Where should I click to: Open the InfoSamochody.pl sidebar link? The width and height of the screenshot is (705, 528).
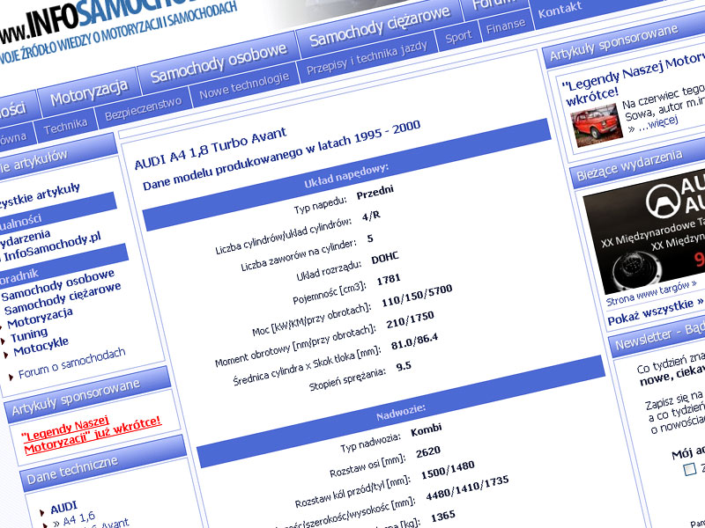(x=52, y=246)
